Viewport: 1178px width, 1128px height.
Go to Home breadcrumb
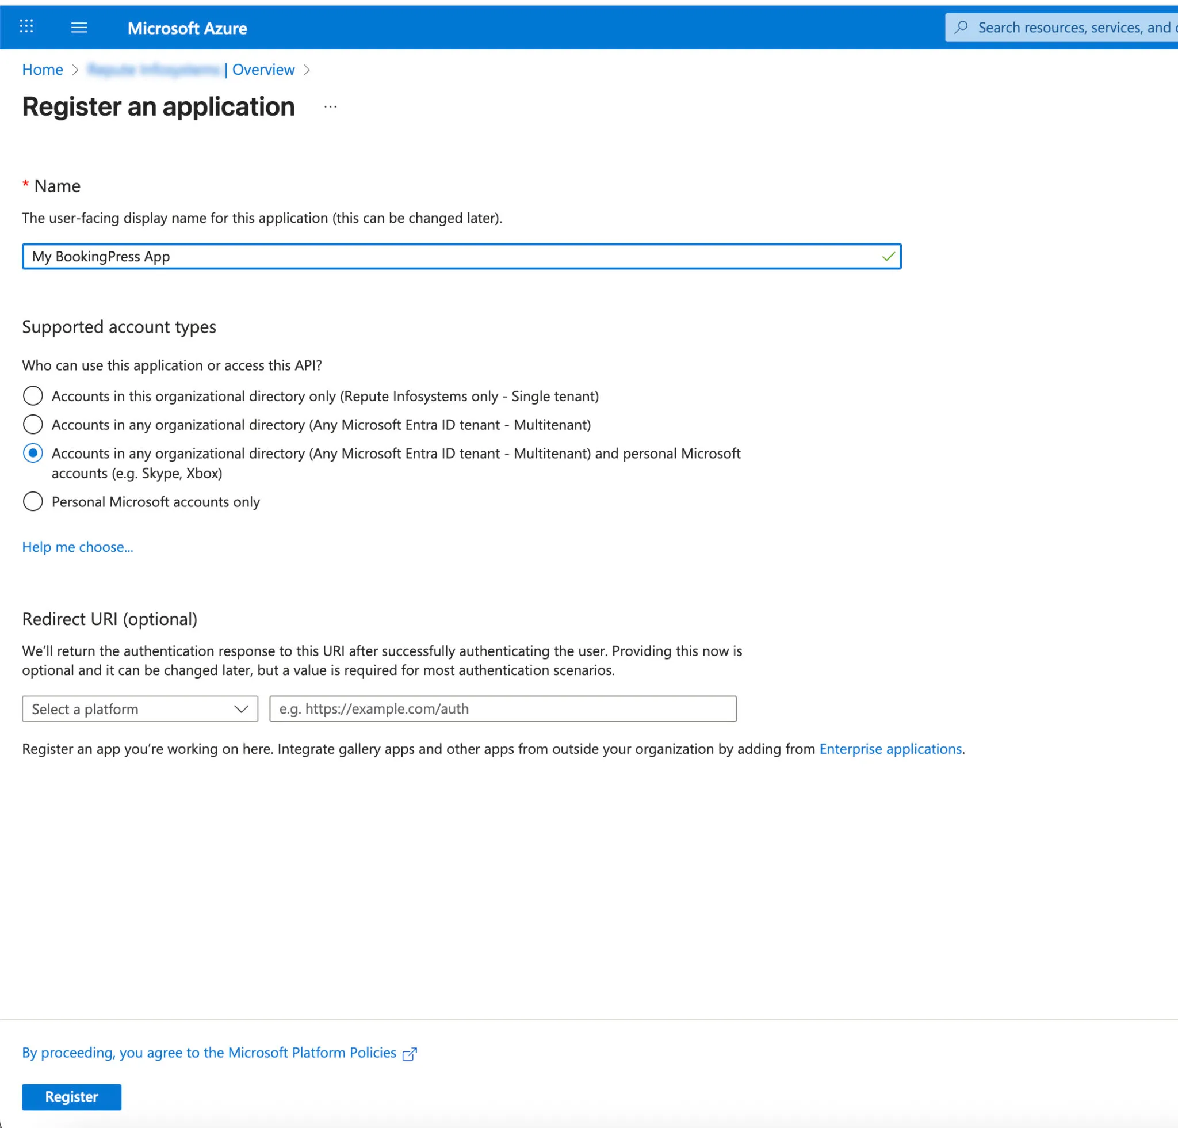(x=43, y=70)
